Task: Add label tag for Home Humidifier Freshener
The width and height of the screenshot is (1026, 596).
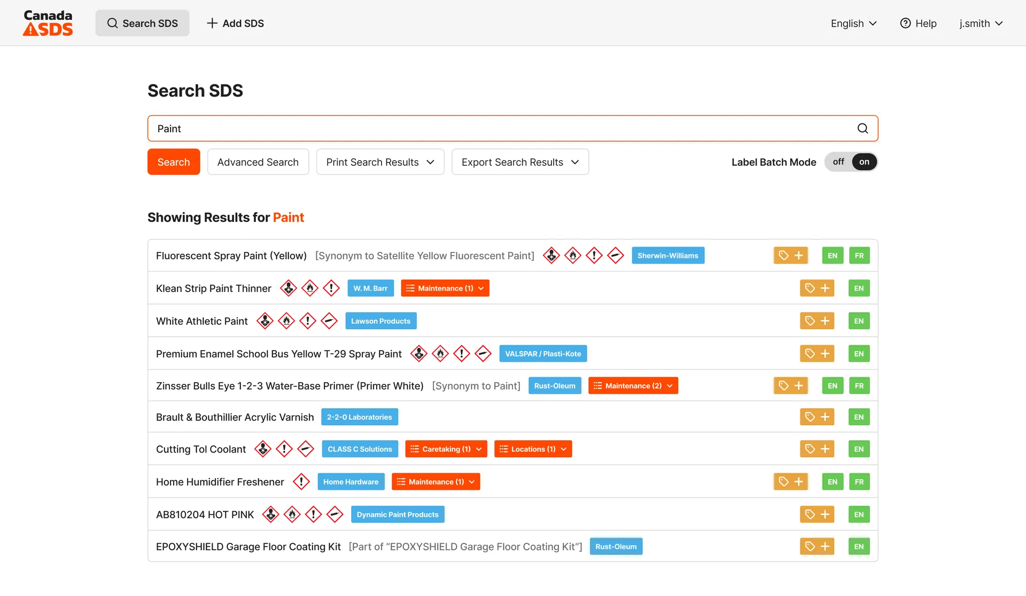Action: pyautogui.click(x=790, y=481)
